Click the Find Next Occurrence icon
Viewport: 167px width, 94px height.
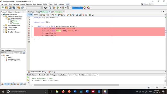coord(58,15)
